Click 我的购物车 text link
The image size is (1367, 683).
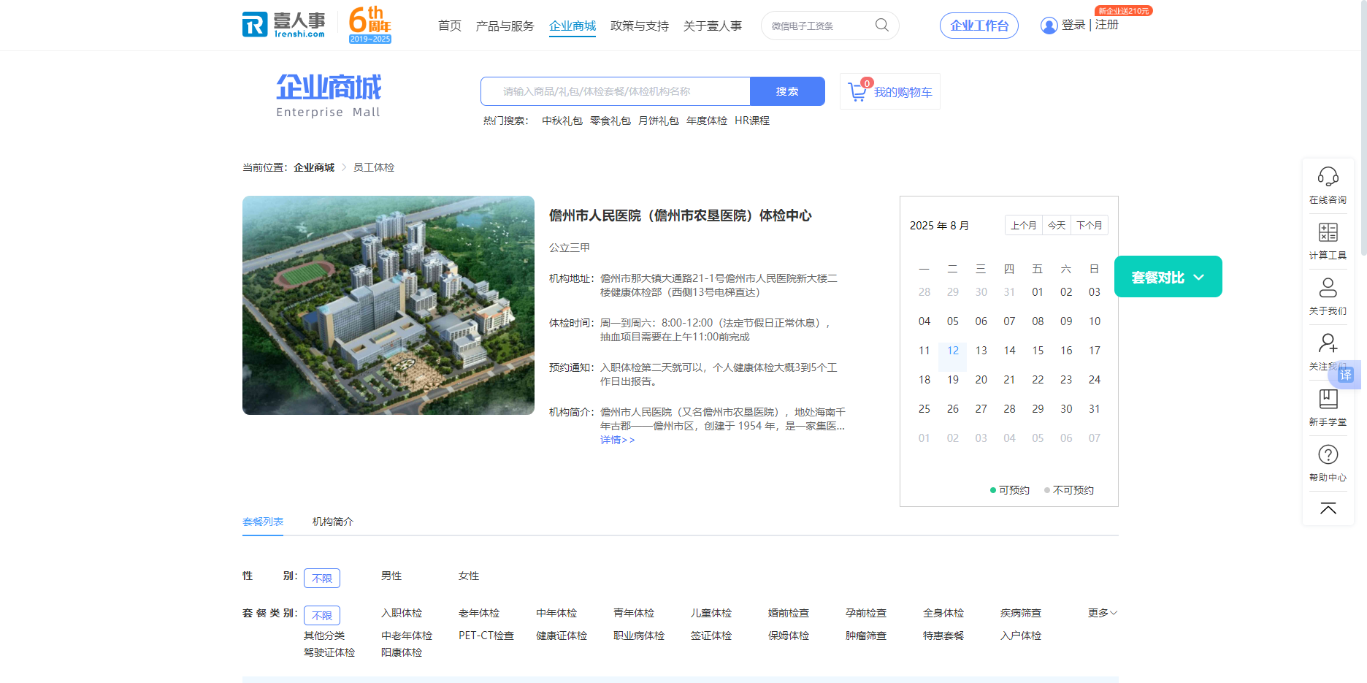click(x=903, y=92)
